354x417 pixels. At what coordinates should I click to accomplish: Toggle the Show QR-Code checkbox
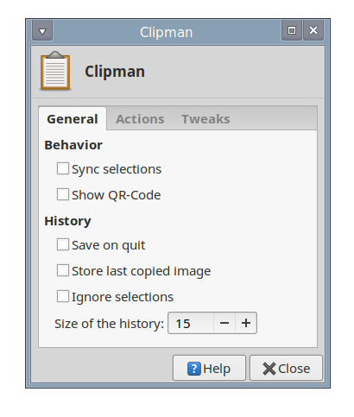click(63, 194)
